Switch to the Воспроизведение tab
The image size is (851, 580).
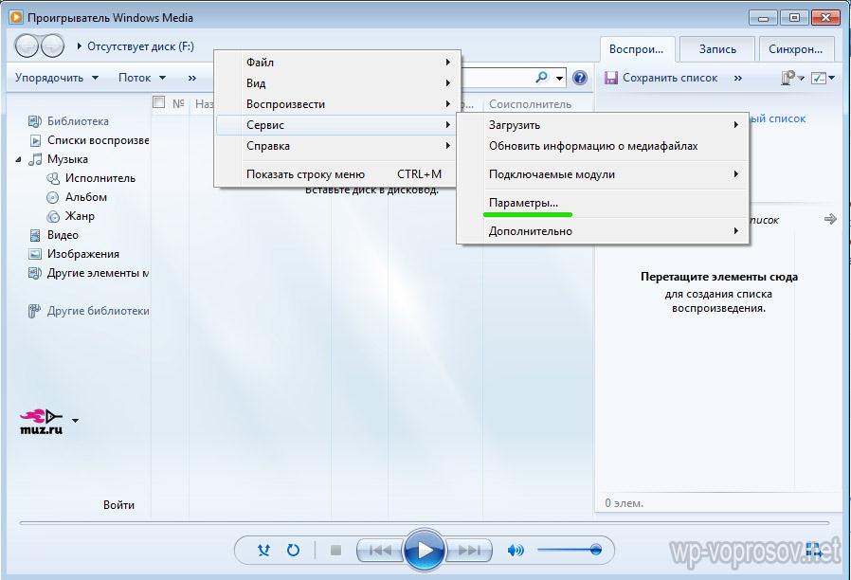637,49
